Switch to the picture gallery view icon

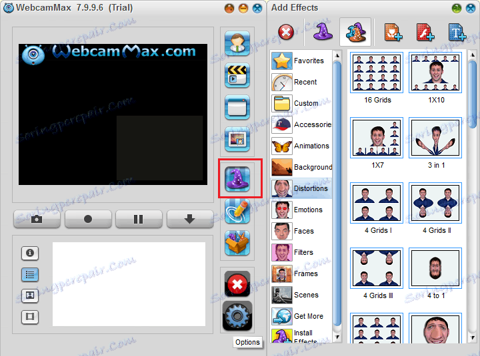30,295
